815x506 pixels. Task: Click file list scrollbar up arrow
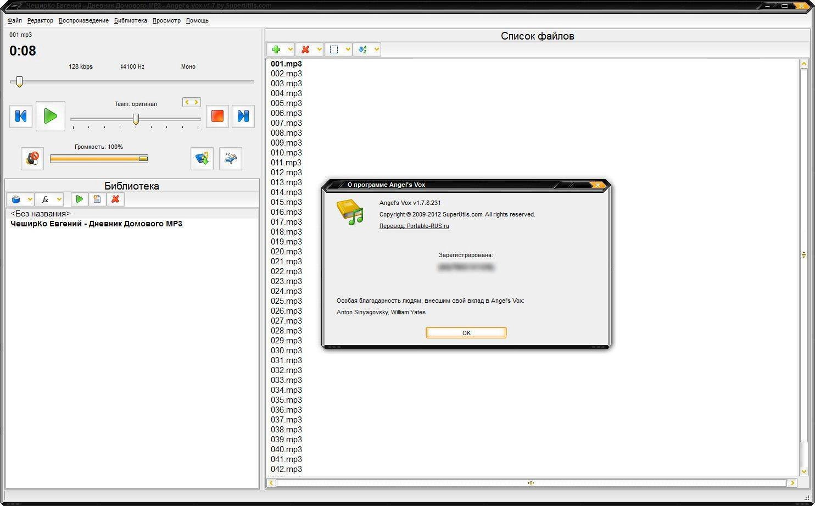click(x=804, y=64)
